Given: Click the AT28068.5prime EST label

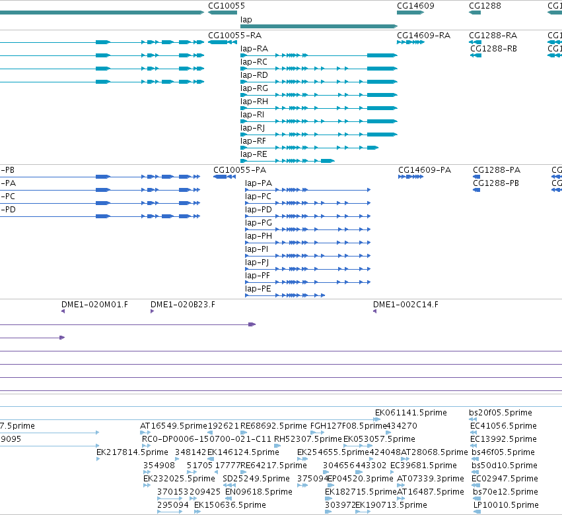Looking at the screenshot, I should pos(435,452).
